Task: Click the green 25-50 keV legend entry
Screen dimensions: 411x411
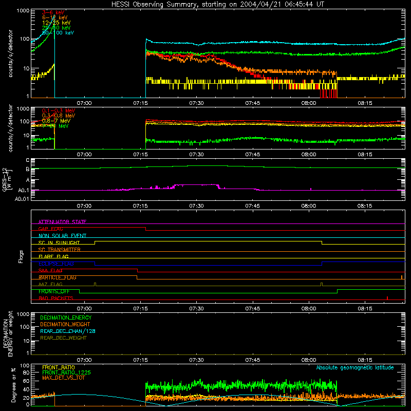Action: tap(57, 28)
